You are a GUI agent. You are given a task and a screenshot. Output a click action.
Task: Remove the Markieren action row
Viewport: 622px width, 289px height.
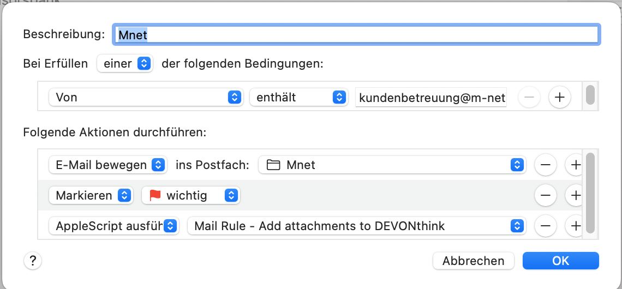click(546, 195)
